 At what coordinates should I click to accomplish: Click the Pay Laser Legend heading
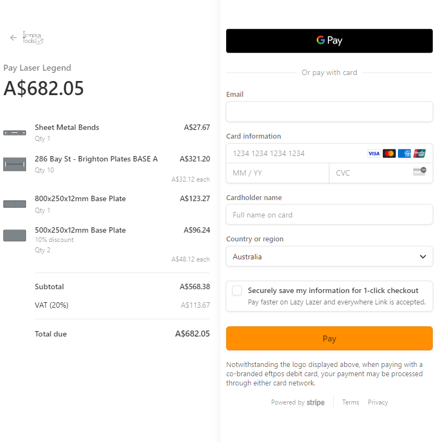pyautogui.click(x=37, y=68)
